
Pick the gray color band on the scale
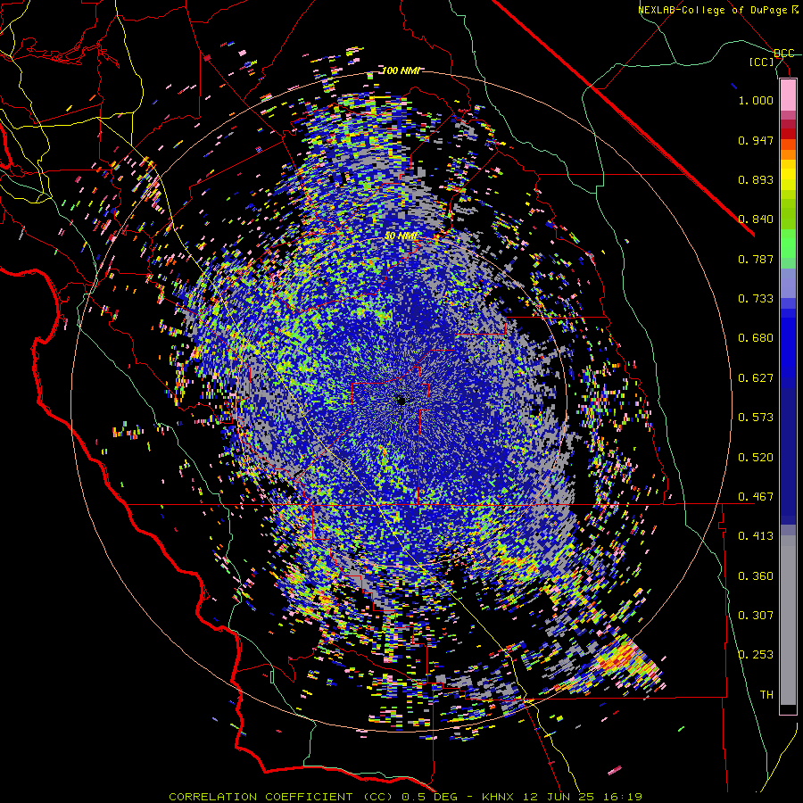coord(788,620)
